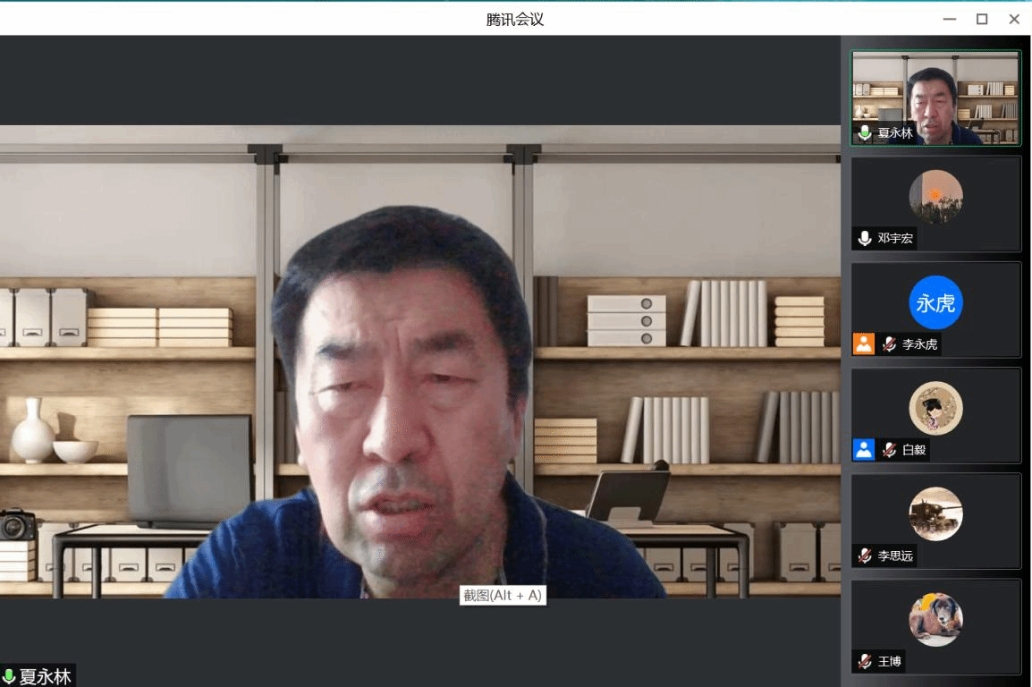The image size is (1032, 687).
Task: Select 邓宇宏's sunset avatar tile
Action: click(x=935, y=197)
